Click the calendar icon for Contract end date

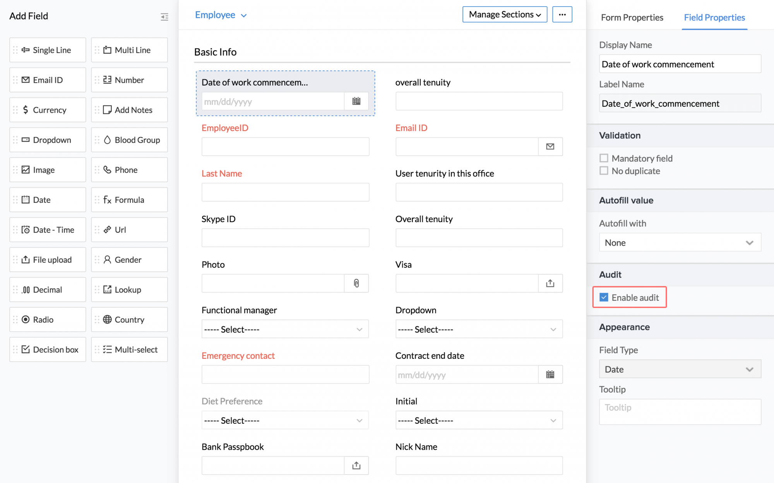click(550, 375)
